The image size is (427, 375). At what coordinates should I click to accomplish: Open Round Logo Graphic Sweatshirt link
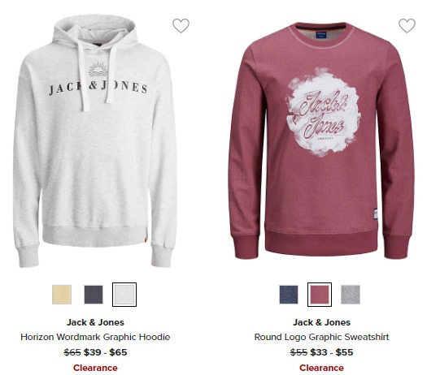[321, 337]
